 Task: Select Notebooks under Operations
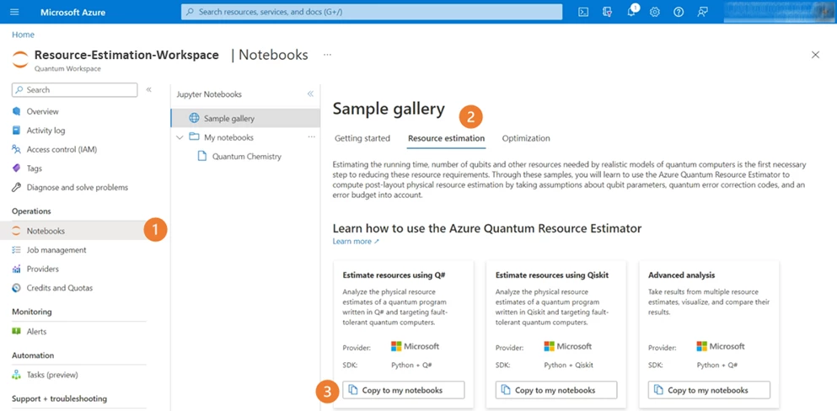click(73, 231)
